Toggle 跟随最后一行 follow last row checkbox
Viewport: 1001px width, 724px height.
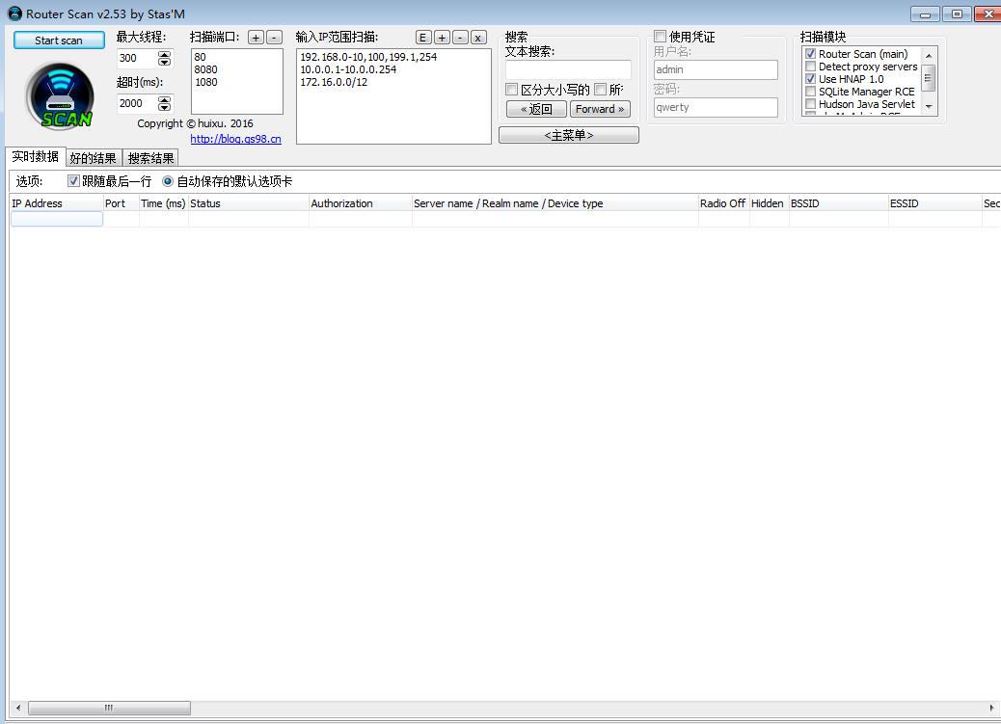click(73, 181)
